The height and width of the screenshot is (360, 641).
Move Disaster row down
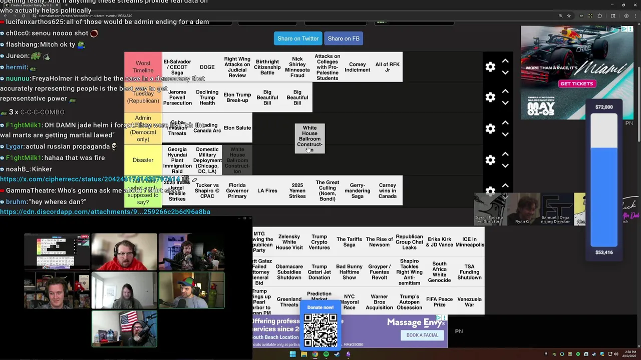tap(505, 165)
